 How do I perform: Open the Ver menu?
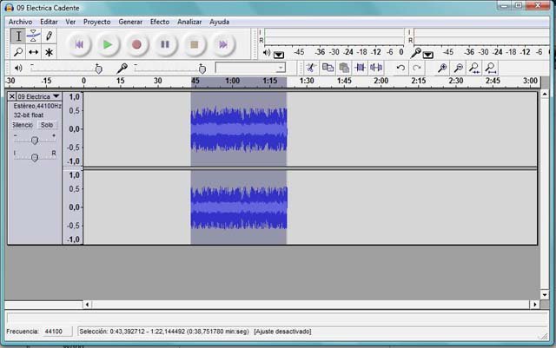70,22
